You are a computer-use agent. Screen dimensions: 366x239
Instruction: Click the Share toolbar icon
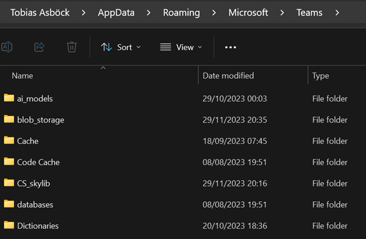[x=39, y=47]
